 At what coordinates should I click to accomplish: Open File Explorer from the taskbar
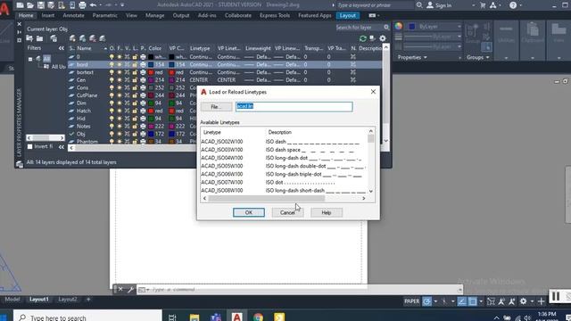(x=194, y=317)
